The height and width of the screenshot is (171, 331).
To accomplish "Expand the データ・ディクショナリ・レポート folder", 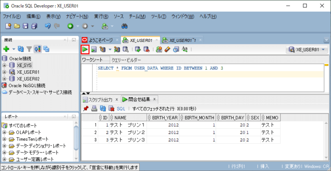I will [4, 146].
